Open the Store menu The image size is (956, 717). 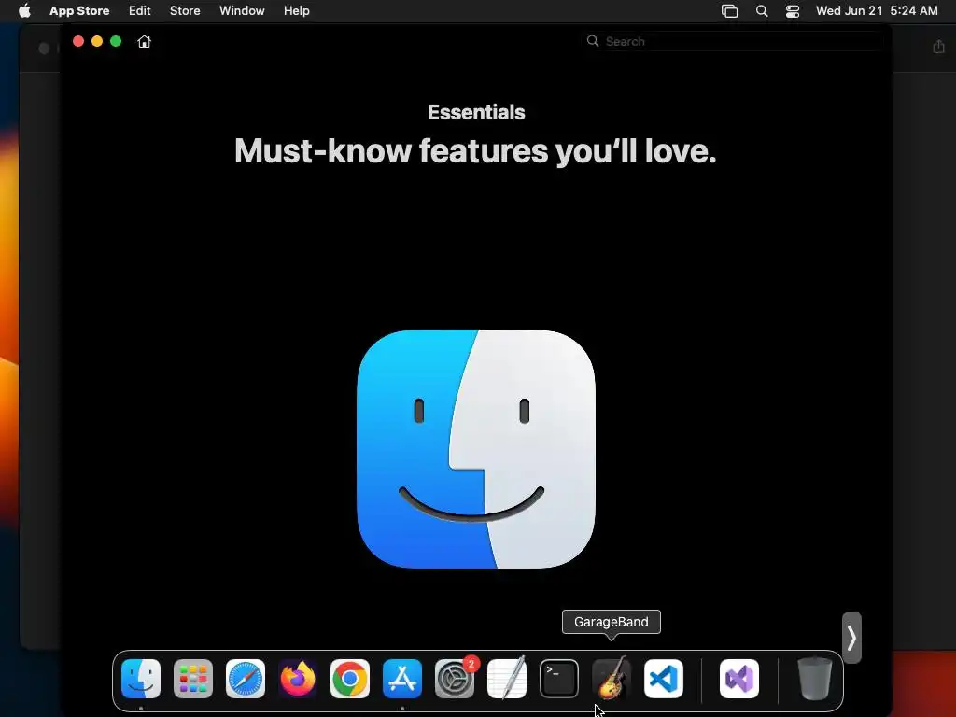[x=185, y=10]
